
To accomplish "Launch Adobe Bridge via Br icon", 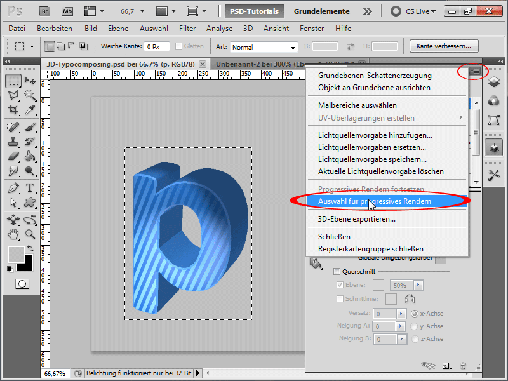I will tap(44, 11).
